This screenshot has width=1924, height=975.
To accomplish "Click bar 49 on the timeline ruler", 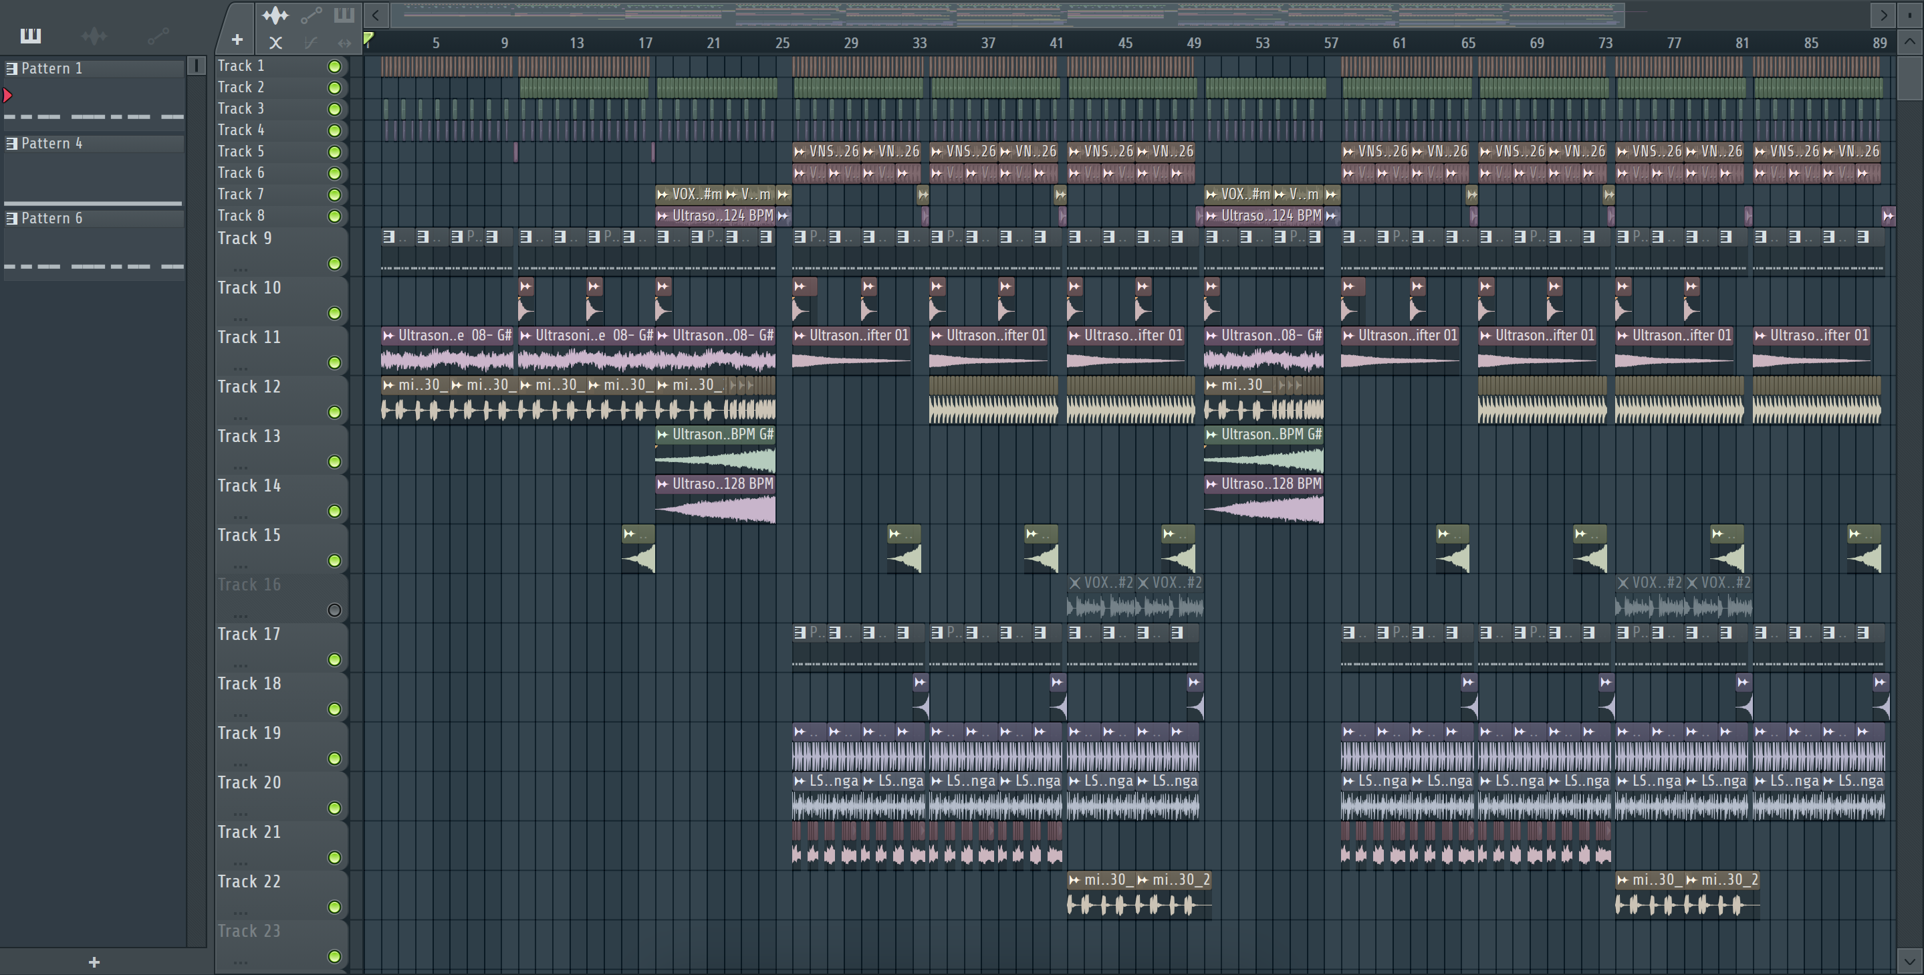I will [x=1193, y=43].
